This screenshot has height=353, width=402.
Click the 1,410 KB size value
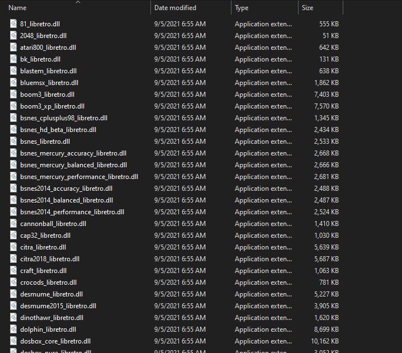tap(327, 224)
